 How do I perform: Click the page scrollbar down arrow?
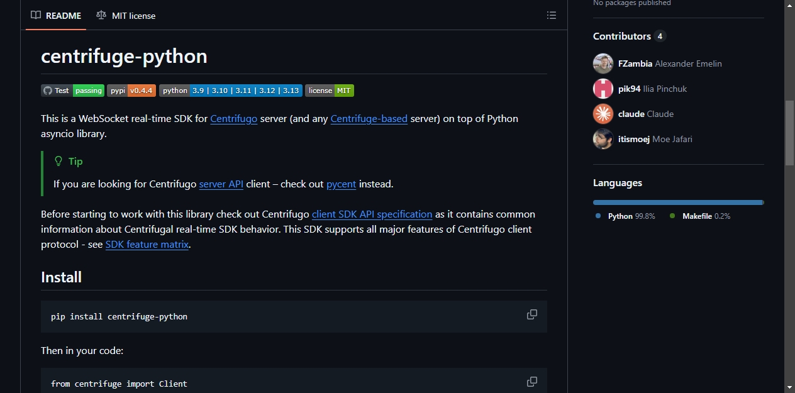pyautogui.click(x=789, y=387)
